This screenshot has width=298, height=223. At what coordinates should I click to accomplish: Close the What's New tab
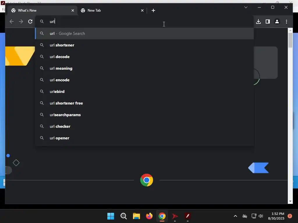pyautogui.click(x=72, y=10)
